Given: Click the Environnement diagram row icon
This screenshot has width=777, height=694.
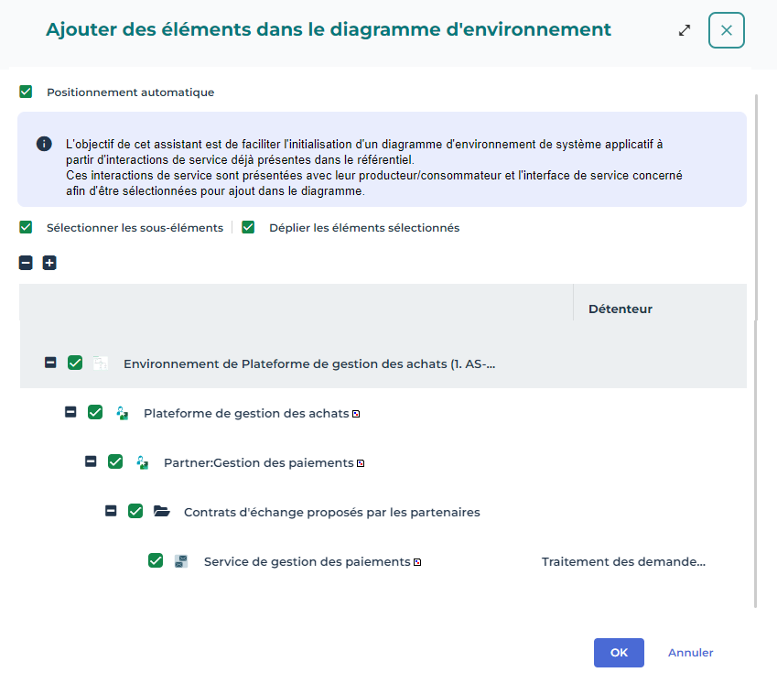Looking at the screenshot, I should 101,363.
